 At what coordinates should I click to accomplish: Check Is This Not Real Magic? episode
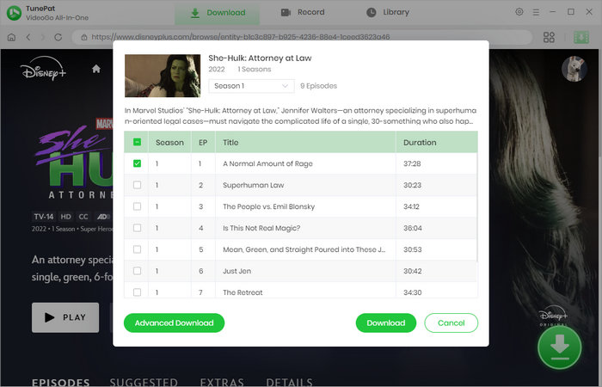(137, 228)
